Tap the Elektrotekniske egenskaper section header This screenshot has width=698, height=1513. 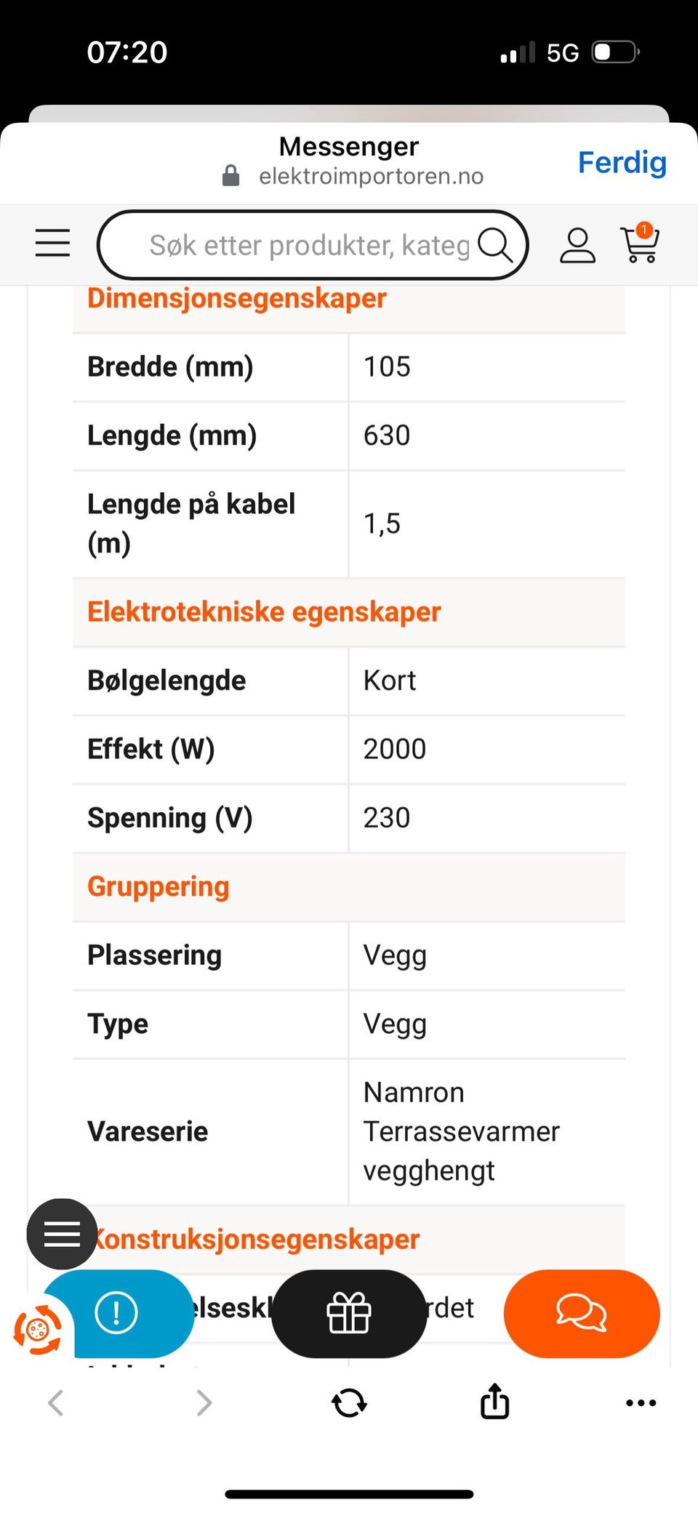(264, 612)
